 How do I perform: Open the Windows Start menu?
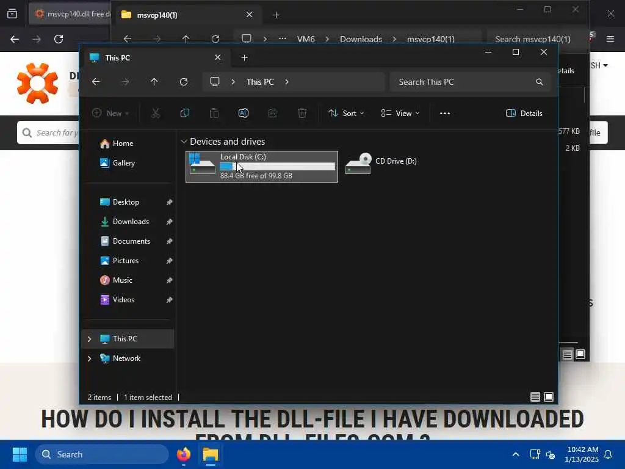pos(20,454)
